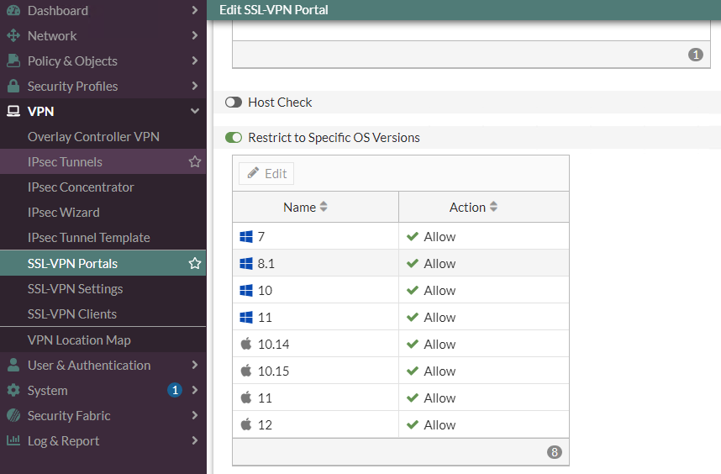Open VPN Location Map
The height and width of the screenshot is (474, 721).
pyautogui.click(x=79, y=340)
